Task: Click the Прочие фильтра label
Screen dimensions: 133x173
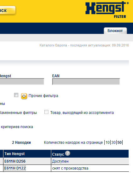Action: click(x=43, y=96)
